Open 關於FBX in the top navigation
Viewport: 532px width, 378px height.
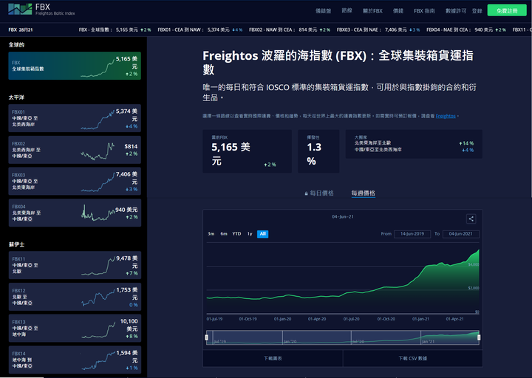372,11
